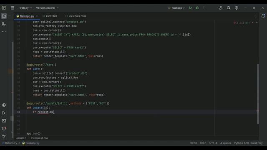Jump to next highlighted error arrow
This screenshot has width=267, height=150.
[x=257, y=22]
